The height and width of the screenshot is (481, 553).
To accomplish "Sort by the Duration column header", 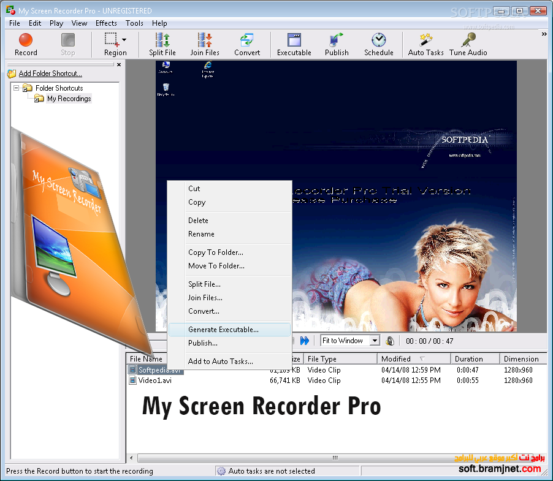I will pos(475,358).
